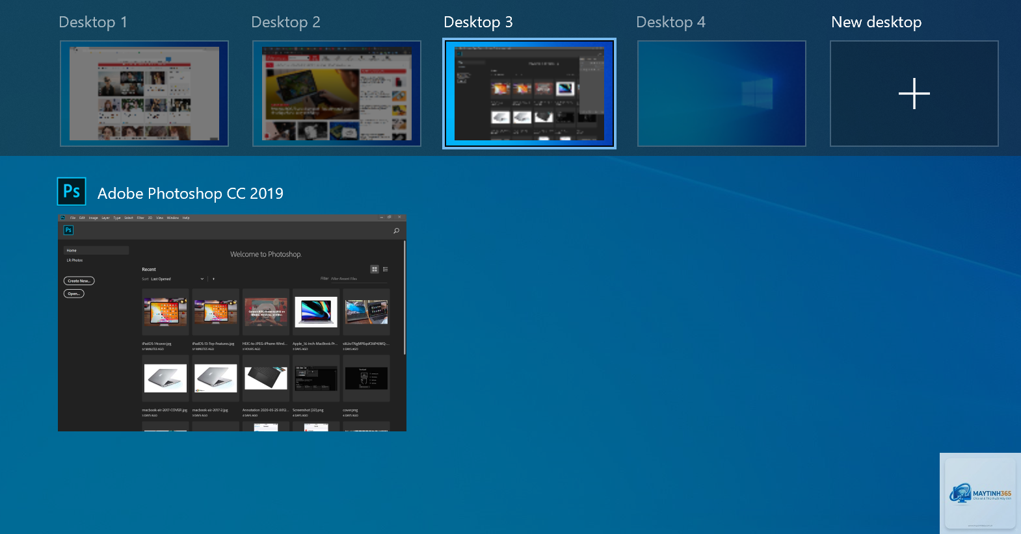Open the Annotation 2020-05-25 recent thumbnail
Image resolution: width=1021 pixels, height=534 pixels.
tap(266, 379)
